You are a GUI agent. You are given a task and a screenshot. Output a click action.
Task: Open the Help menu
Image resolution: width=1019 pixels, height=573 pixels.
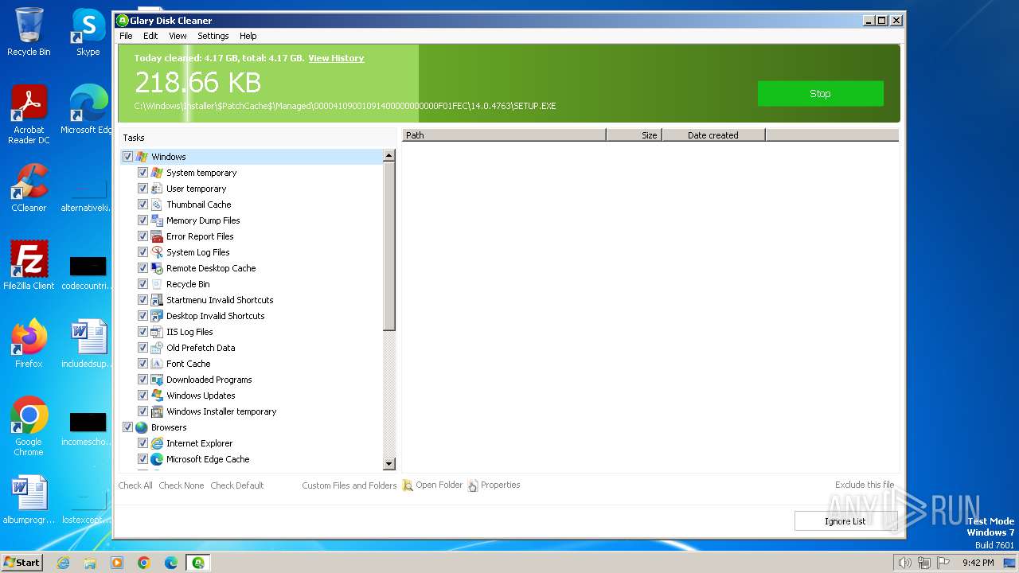point(248,36)
